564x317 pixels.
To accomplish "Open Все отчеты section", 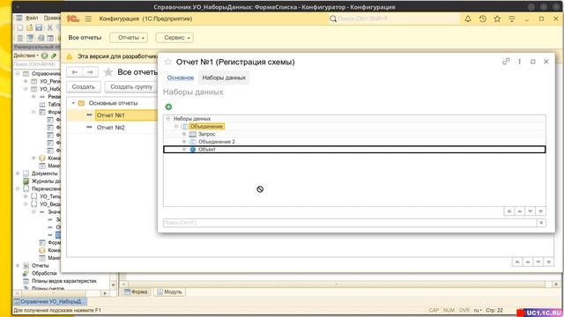I will click(85, 37).
